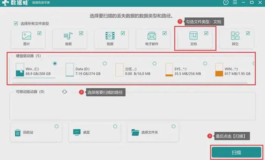The width and height of the screenshot is (265, 160).
Task: Click the SYS 256 MB drive icon
Action: pyautogui.click(x=169, y=70)
